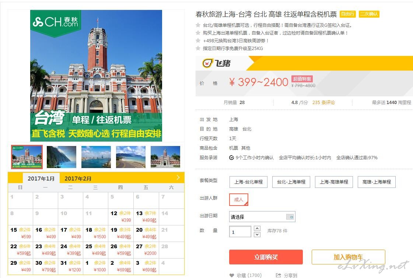Open the calendar picker icon in date field

click(290, 217)
